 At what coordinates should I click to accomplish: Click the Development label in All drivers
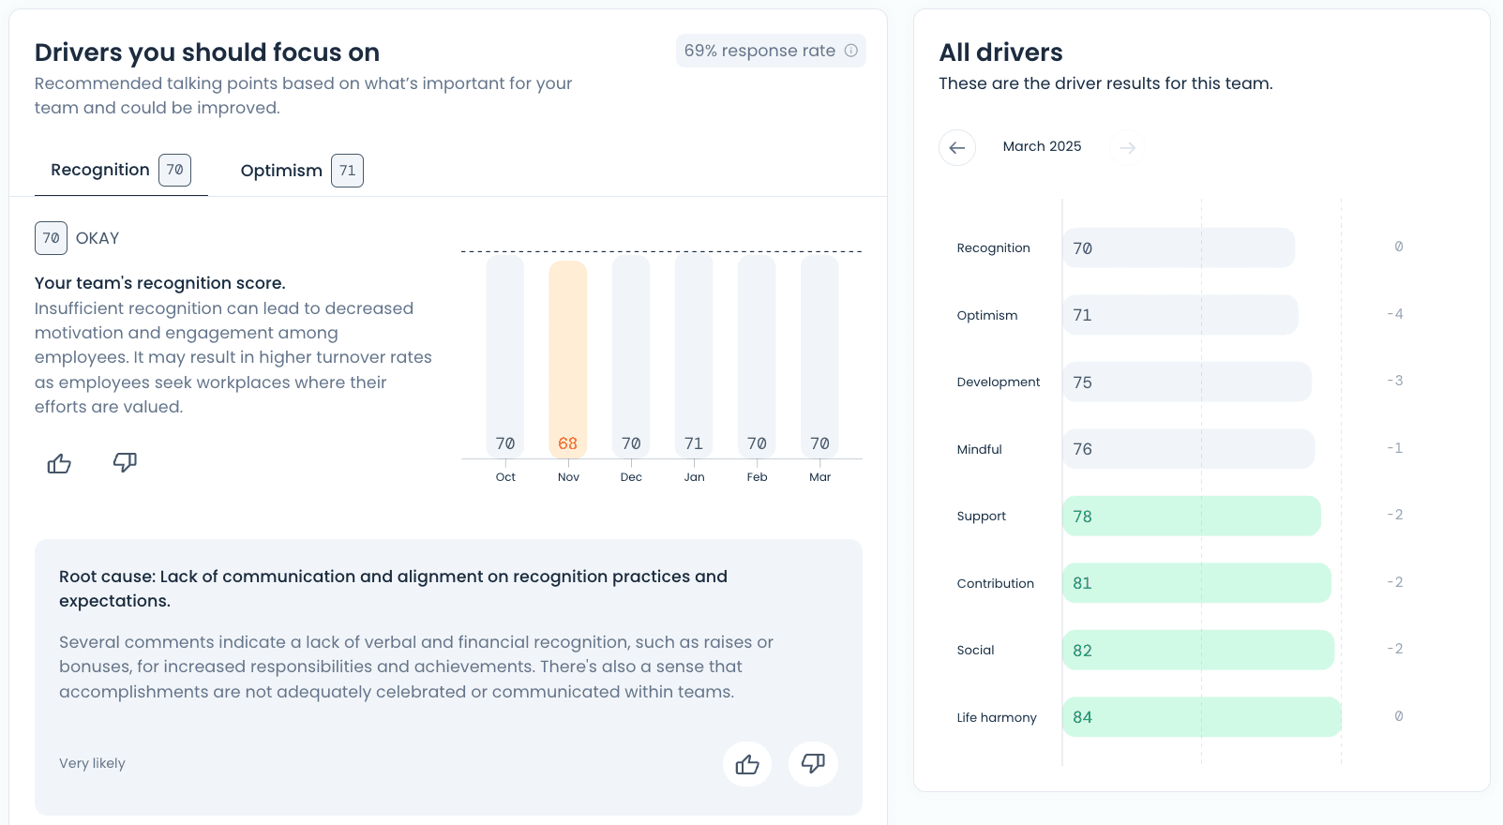coord(999,382)
